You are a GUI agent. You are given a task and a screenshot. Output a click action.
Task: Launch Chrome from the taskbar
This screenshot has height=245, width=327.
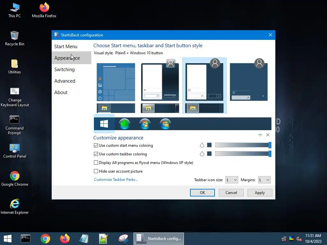(x=45, y=239)
